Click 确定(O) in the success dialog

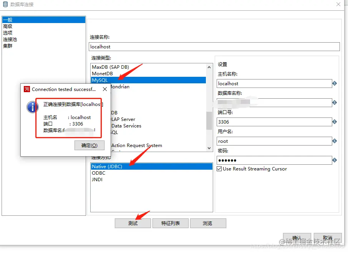(89, 146)
